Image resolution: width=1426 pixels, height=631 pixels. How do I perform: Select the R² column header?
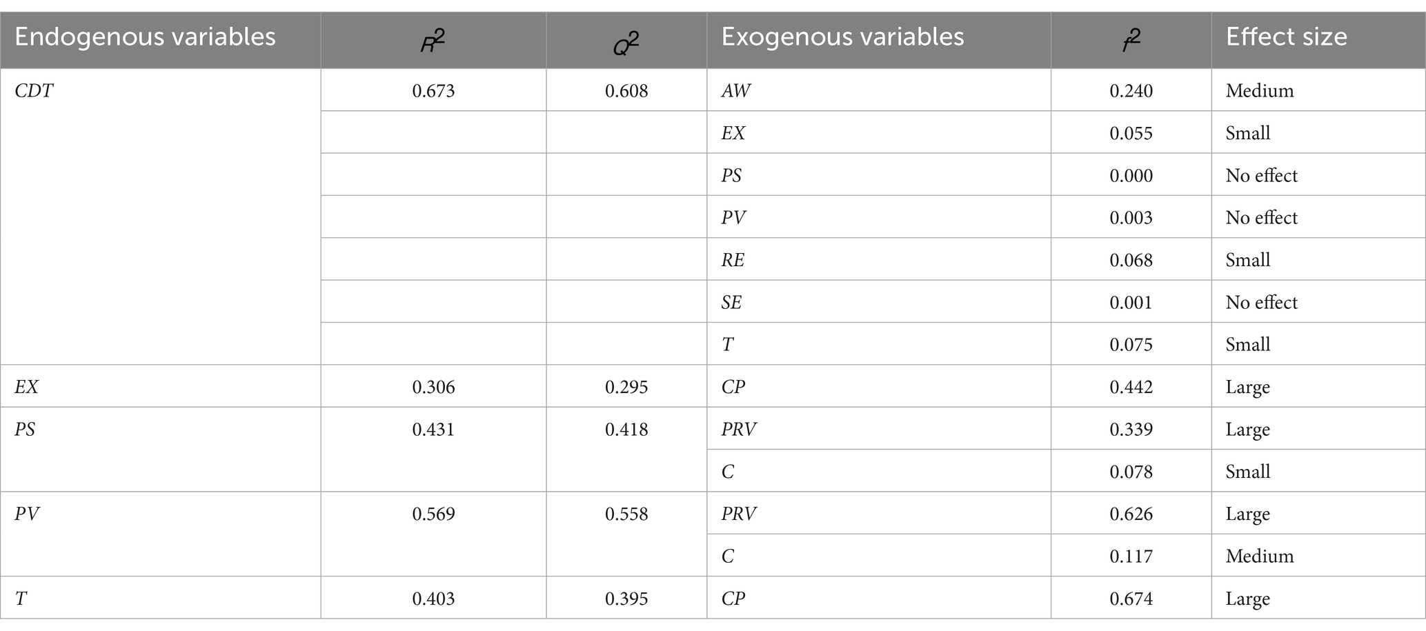click(x=433, y=41)
